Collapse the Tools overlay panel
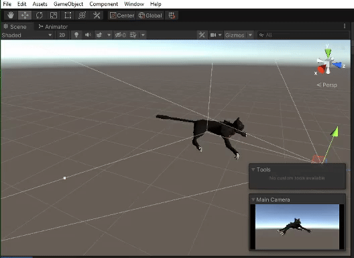The width and height of the screenshot is (354, 258). [x=253, y=169]
